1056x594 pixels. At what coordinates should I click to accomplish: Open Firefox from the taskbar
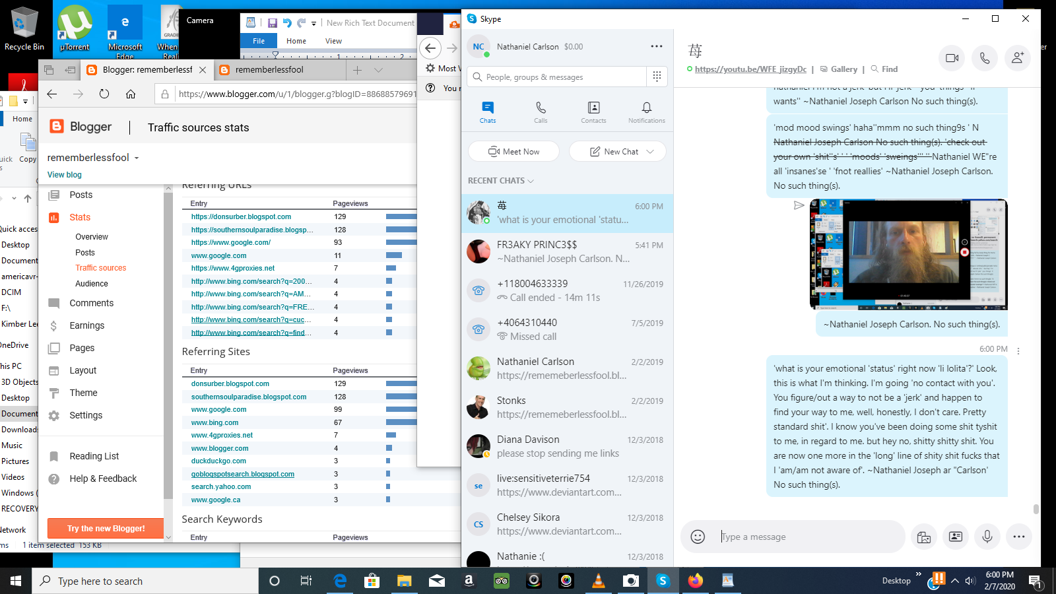coord(695,581)
